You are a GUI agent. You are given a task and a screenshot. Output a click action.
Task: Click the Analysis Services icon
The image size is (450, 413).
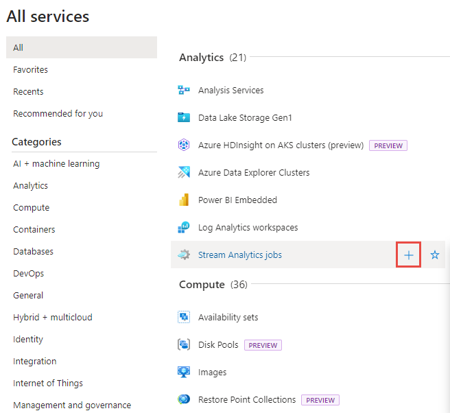184,90
